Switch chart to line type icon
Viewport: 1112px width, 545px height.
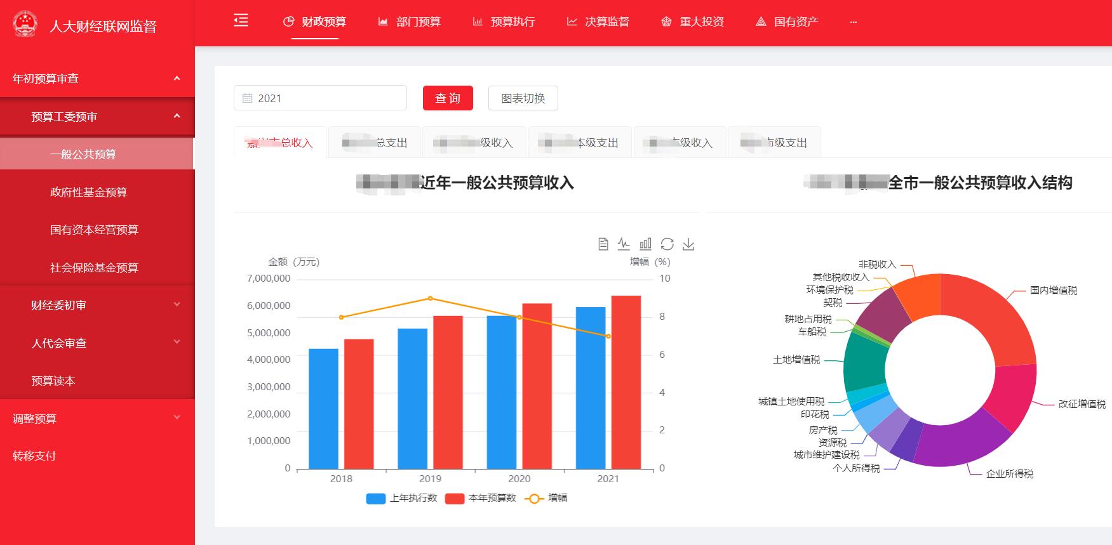tap(624, 244)
